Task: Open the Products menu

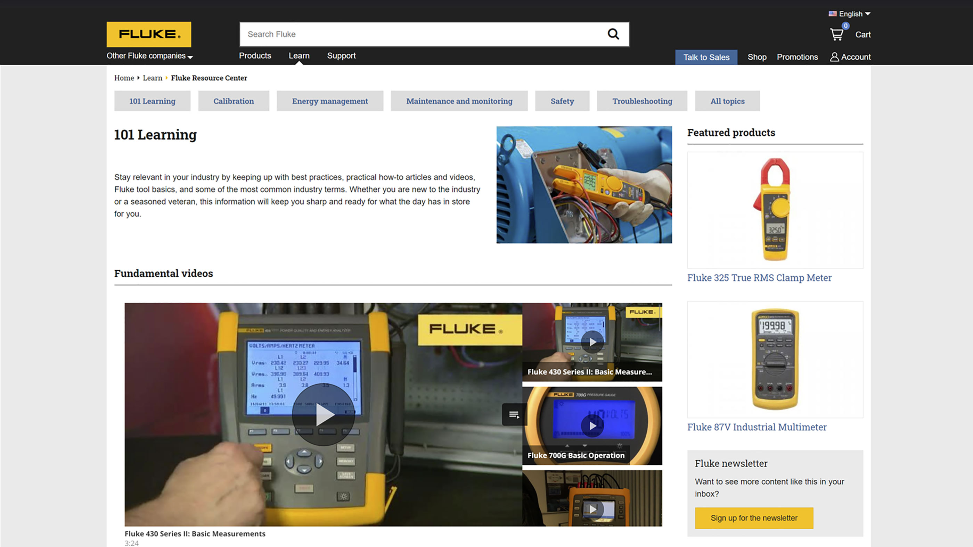Action: 255,56
